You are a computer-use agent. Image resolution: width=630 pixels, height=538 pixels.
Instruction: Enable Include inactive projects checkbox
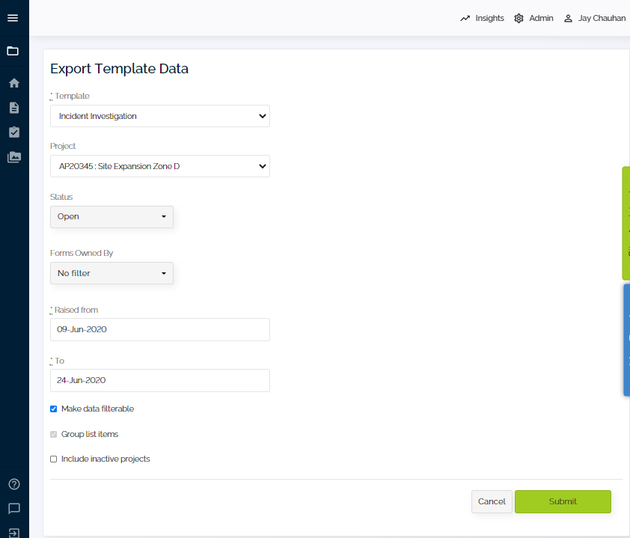53,459
